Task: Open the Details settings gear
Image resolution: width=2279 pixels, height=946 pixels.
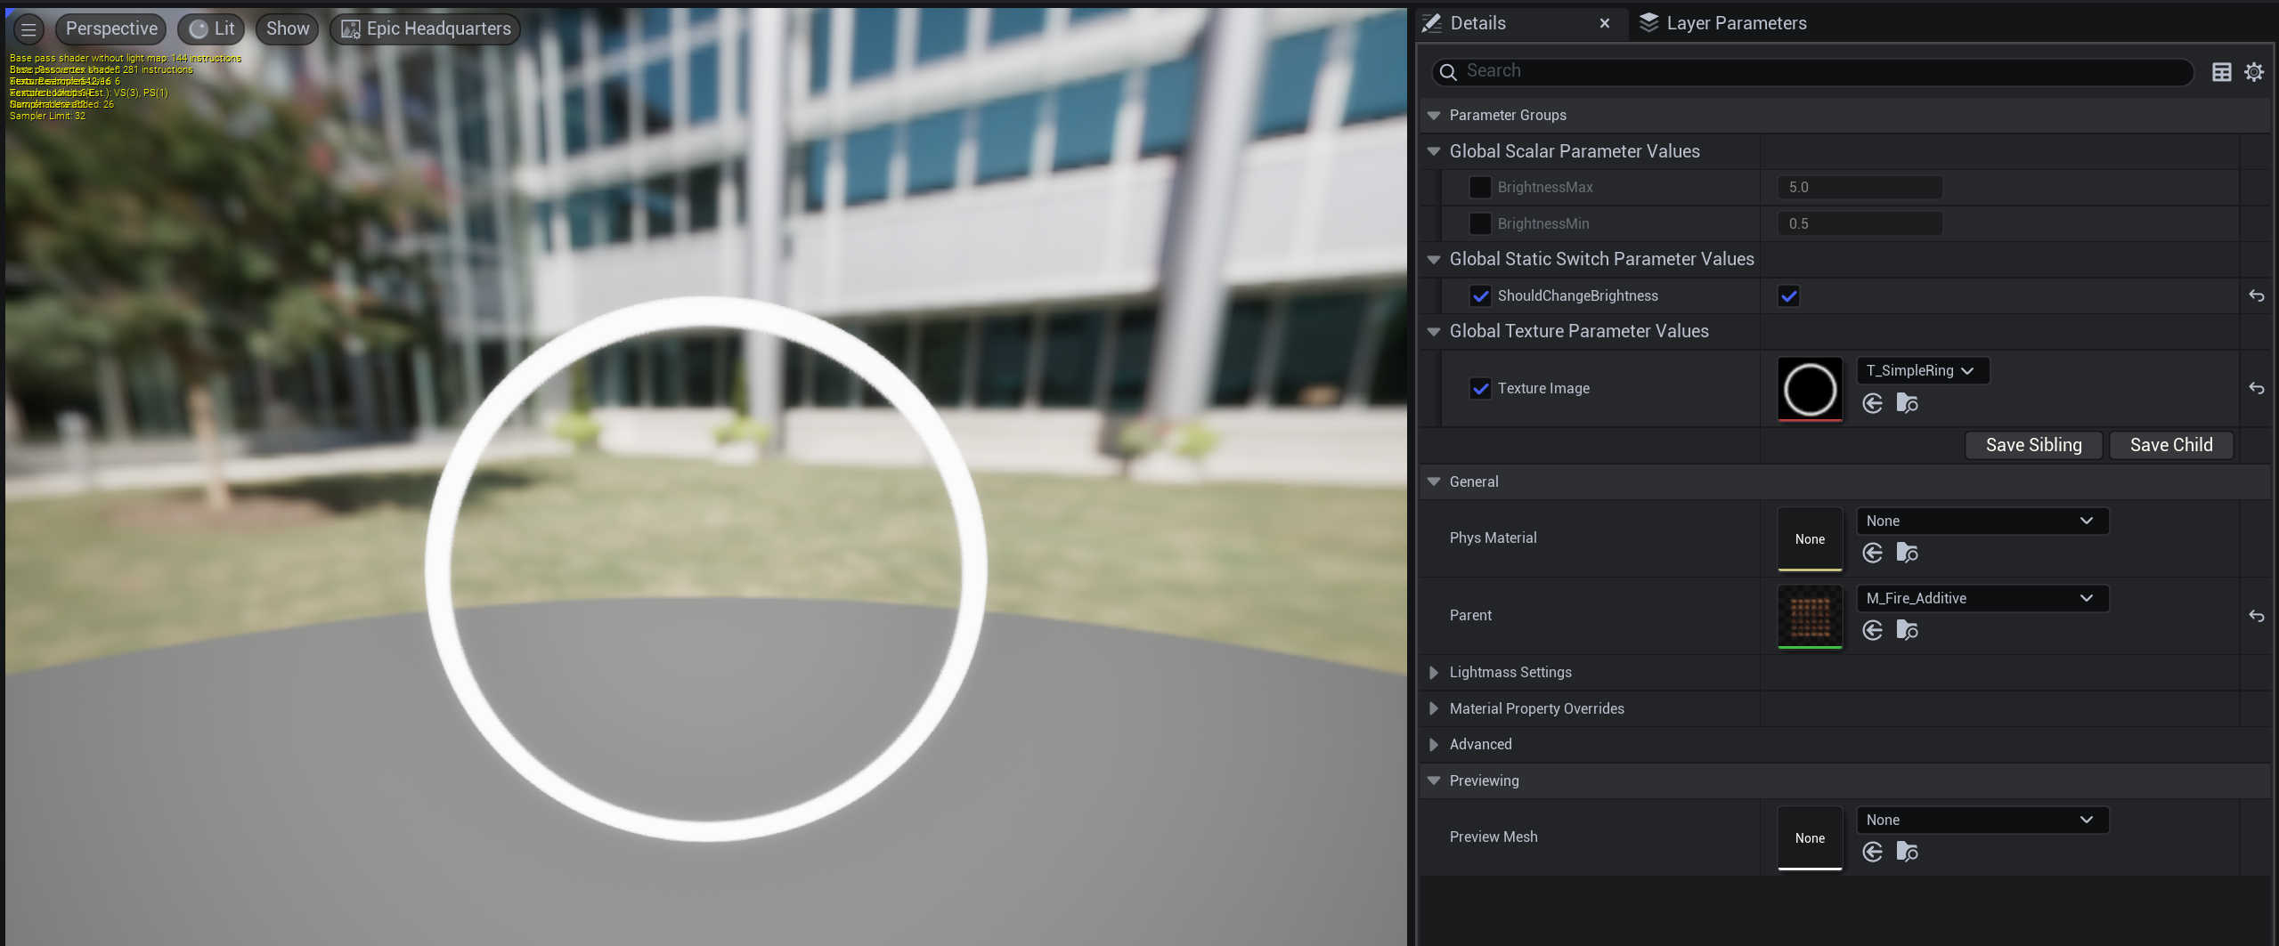Action: (x=2254, y=72)
